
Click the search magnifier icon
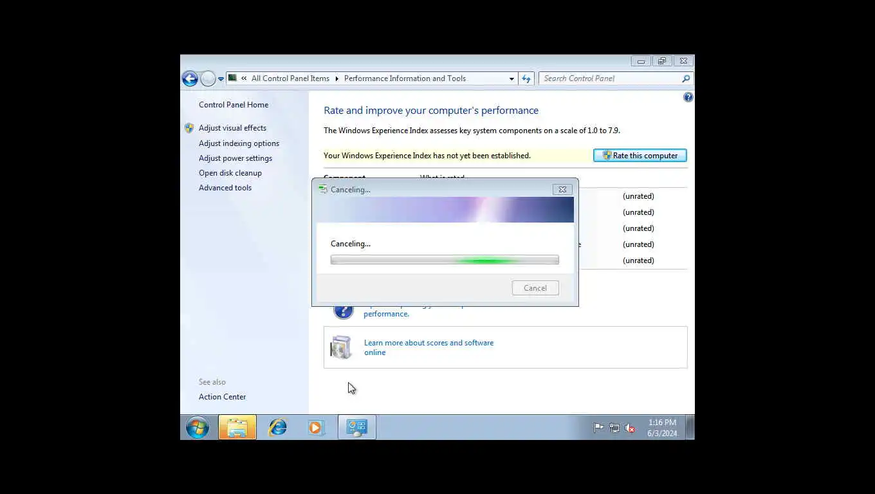(686, 78)
